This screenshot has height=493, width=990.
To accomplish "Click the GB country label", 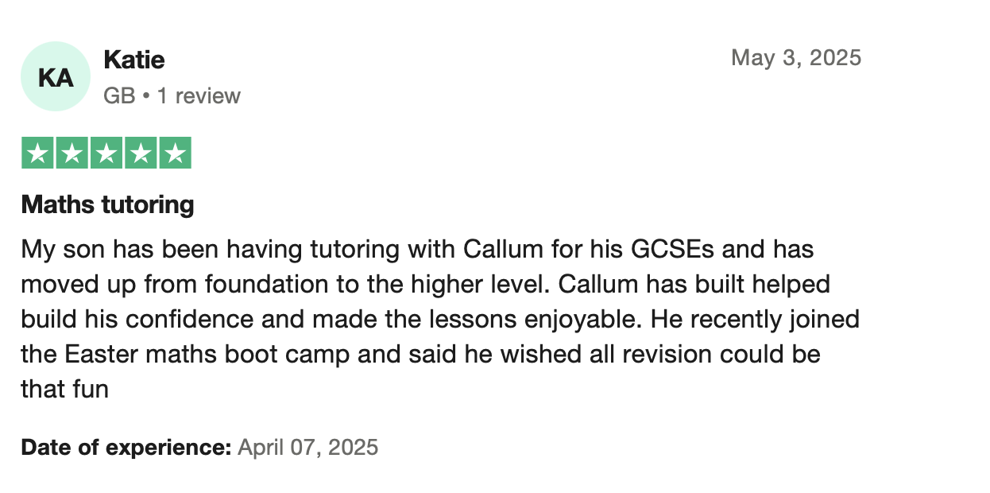I will tap(119, 96).
